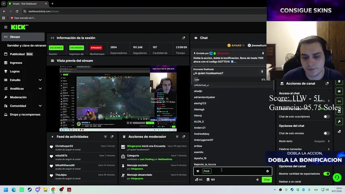345x194 pixels.
Task: Show hidden system tray icons
Action: tap(275, 190)
